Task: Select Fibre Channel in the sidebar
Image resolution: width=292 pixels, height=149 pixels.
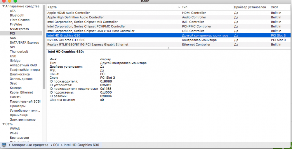Action: tap(20, 20)
